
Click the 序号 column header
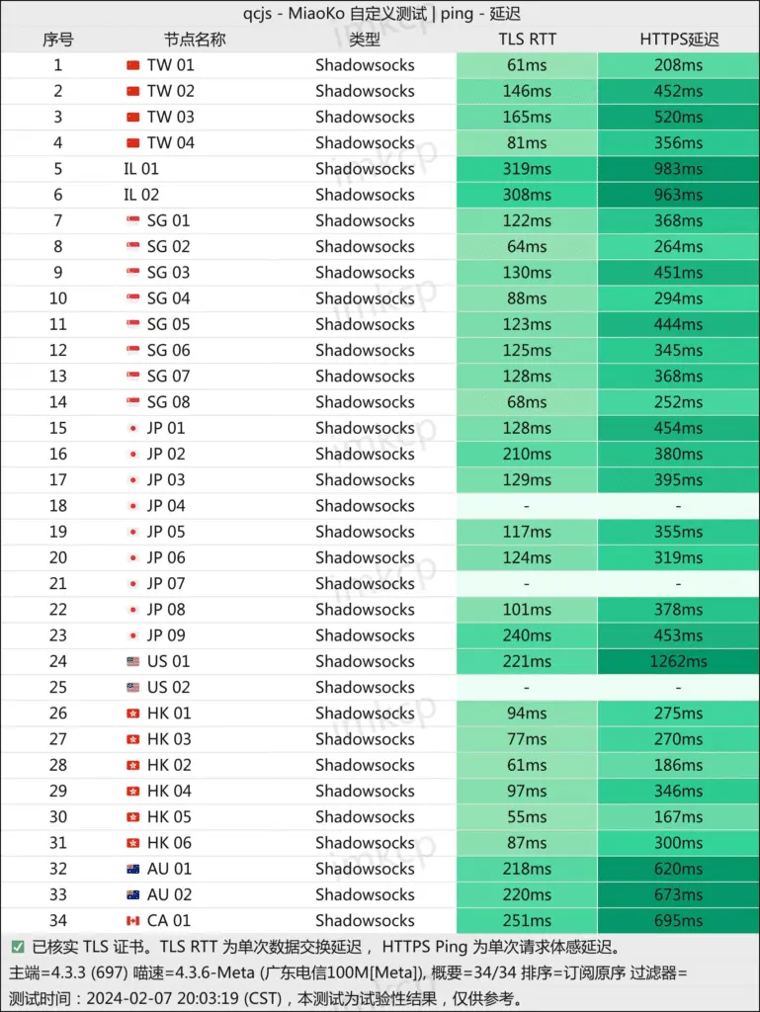coord(57,40)
